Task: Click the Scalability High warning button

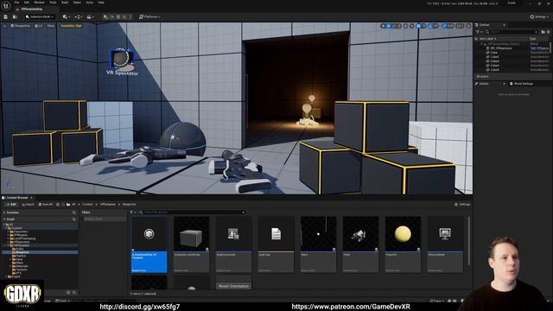Action: [x=71, y=26]
